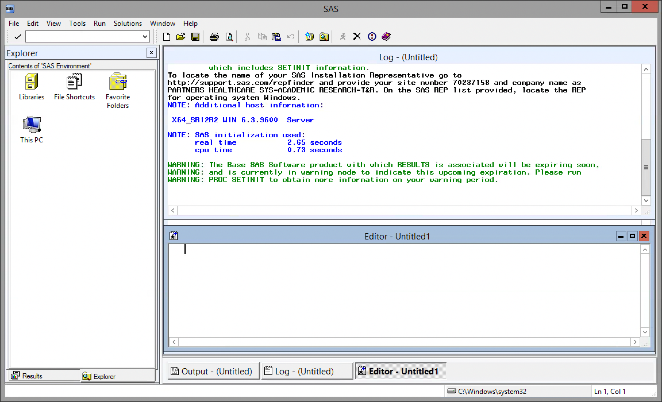The height and width of the screenshot is (402, 662).
Task: Click Editor horizontal scroll right arrow
Action: coord(635,342)
